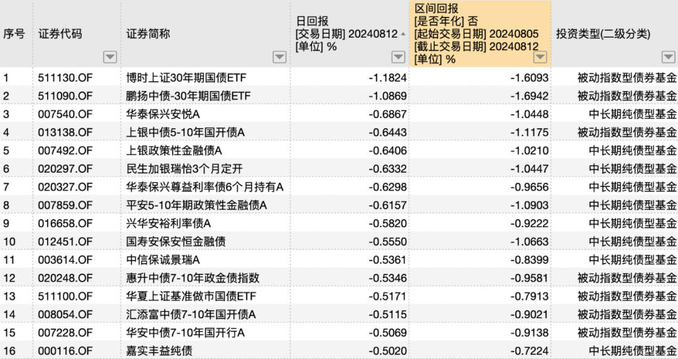The image size is (678, 359).
Task: Select code cell 020297.OF
Action: click(65, 169)
